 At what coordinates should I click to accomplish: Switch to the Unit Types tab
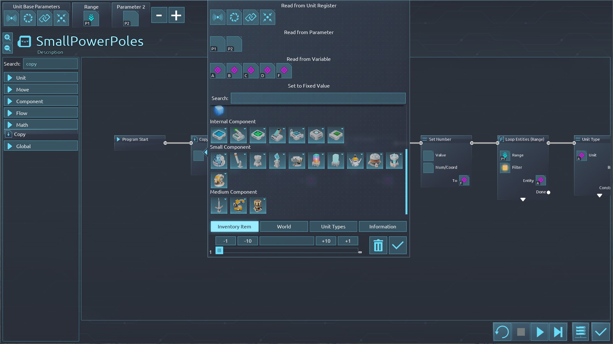(333, 226)
